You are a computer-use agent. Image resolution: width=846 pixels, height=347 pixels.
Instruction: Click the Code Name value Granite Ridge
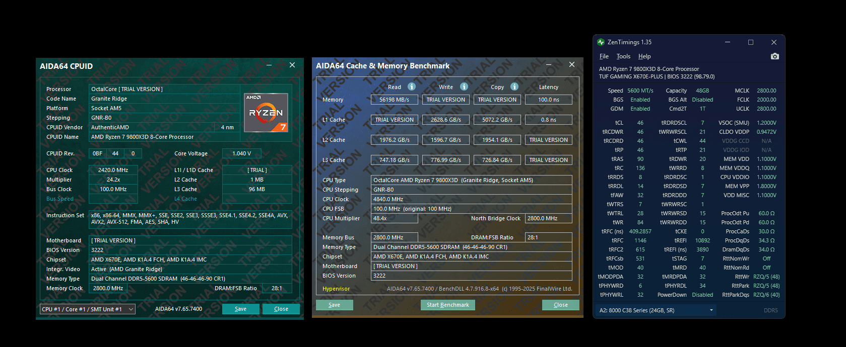point(165,99)
